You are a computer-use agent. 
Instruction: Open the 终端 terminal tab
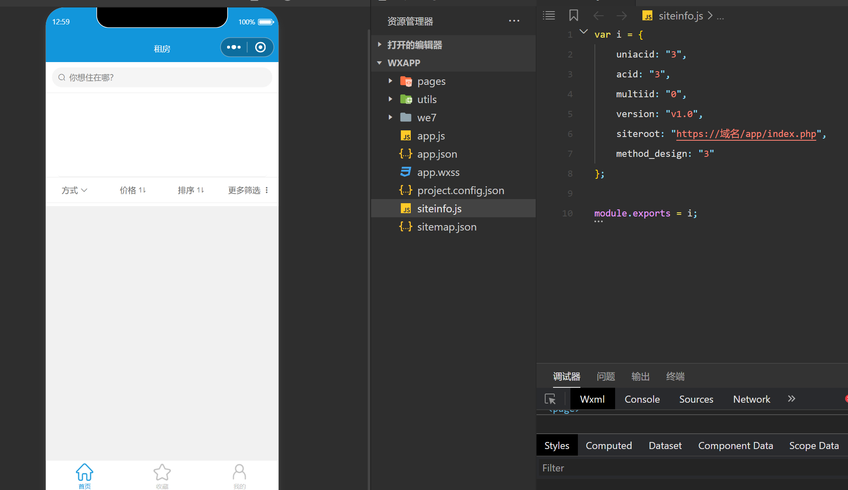675,376
